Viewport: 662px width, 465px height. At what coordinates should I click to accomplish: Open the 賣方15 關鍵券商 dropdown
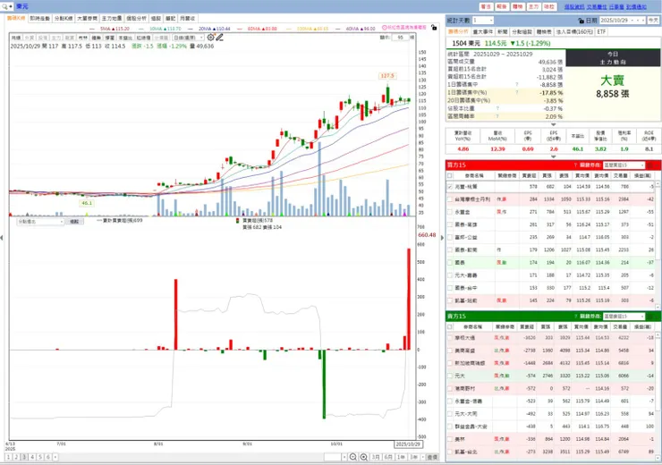(x=624, y=316)
